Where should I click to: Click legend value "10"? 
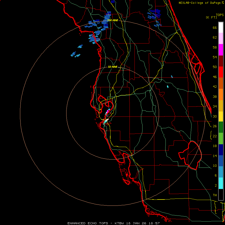pyautogui.click(x=215, y=166)
